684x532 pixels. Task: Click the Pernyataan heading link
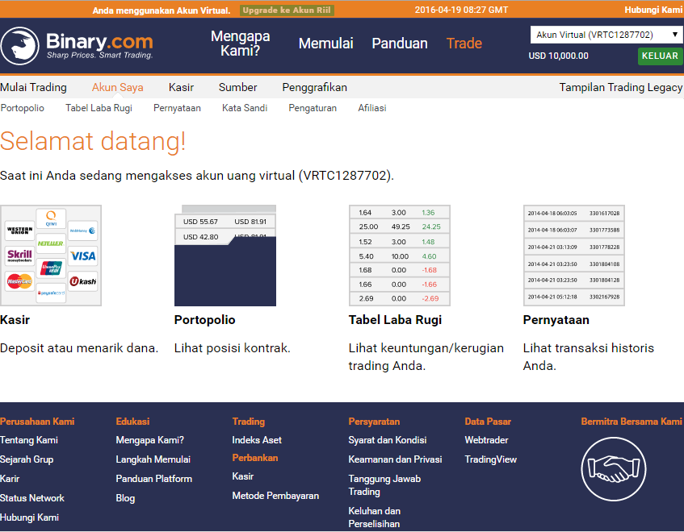[556, 320]
